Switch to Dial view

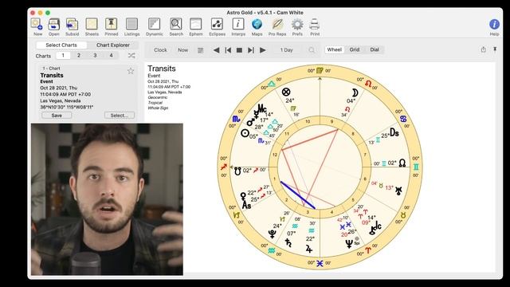pyautogui.click(x=375, y=49)
